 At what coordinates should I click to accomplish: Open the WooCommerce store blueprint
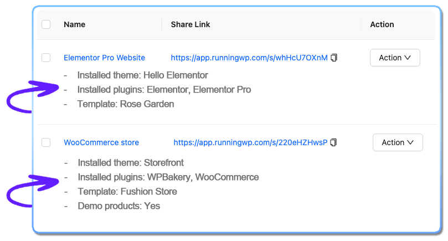point(101,142)
